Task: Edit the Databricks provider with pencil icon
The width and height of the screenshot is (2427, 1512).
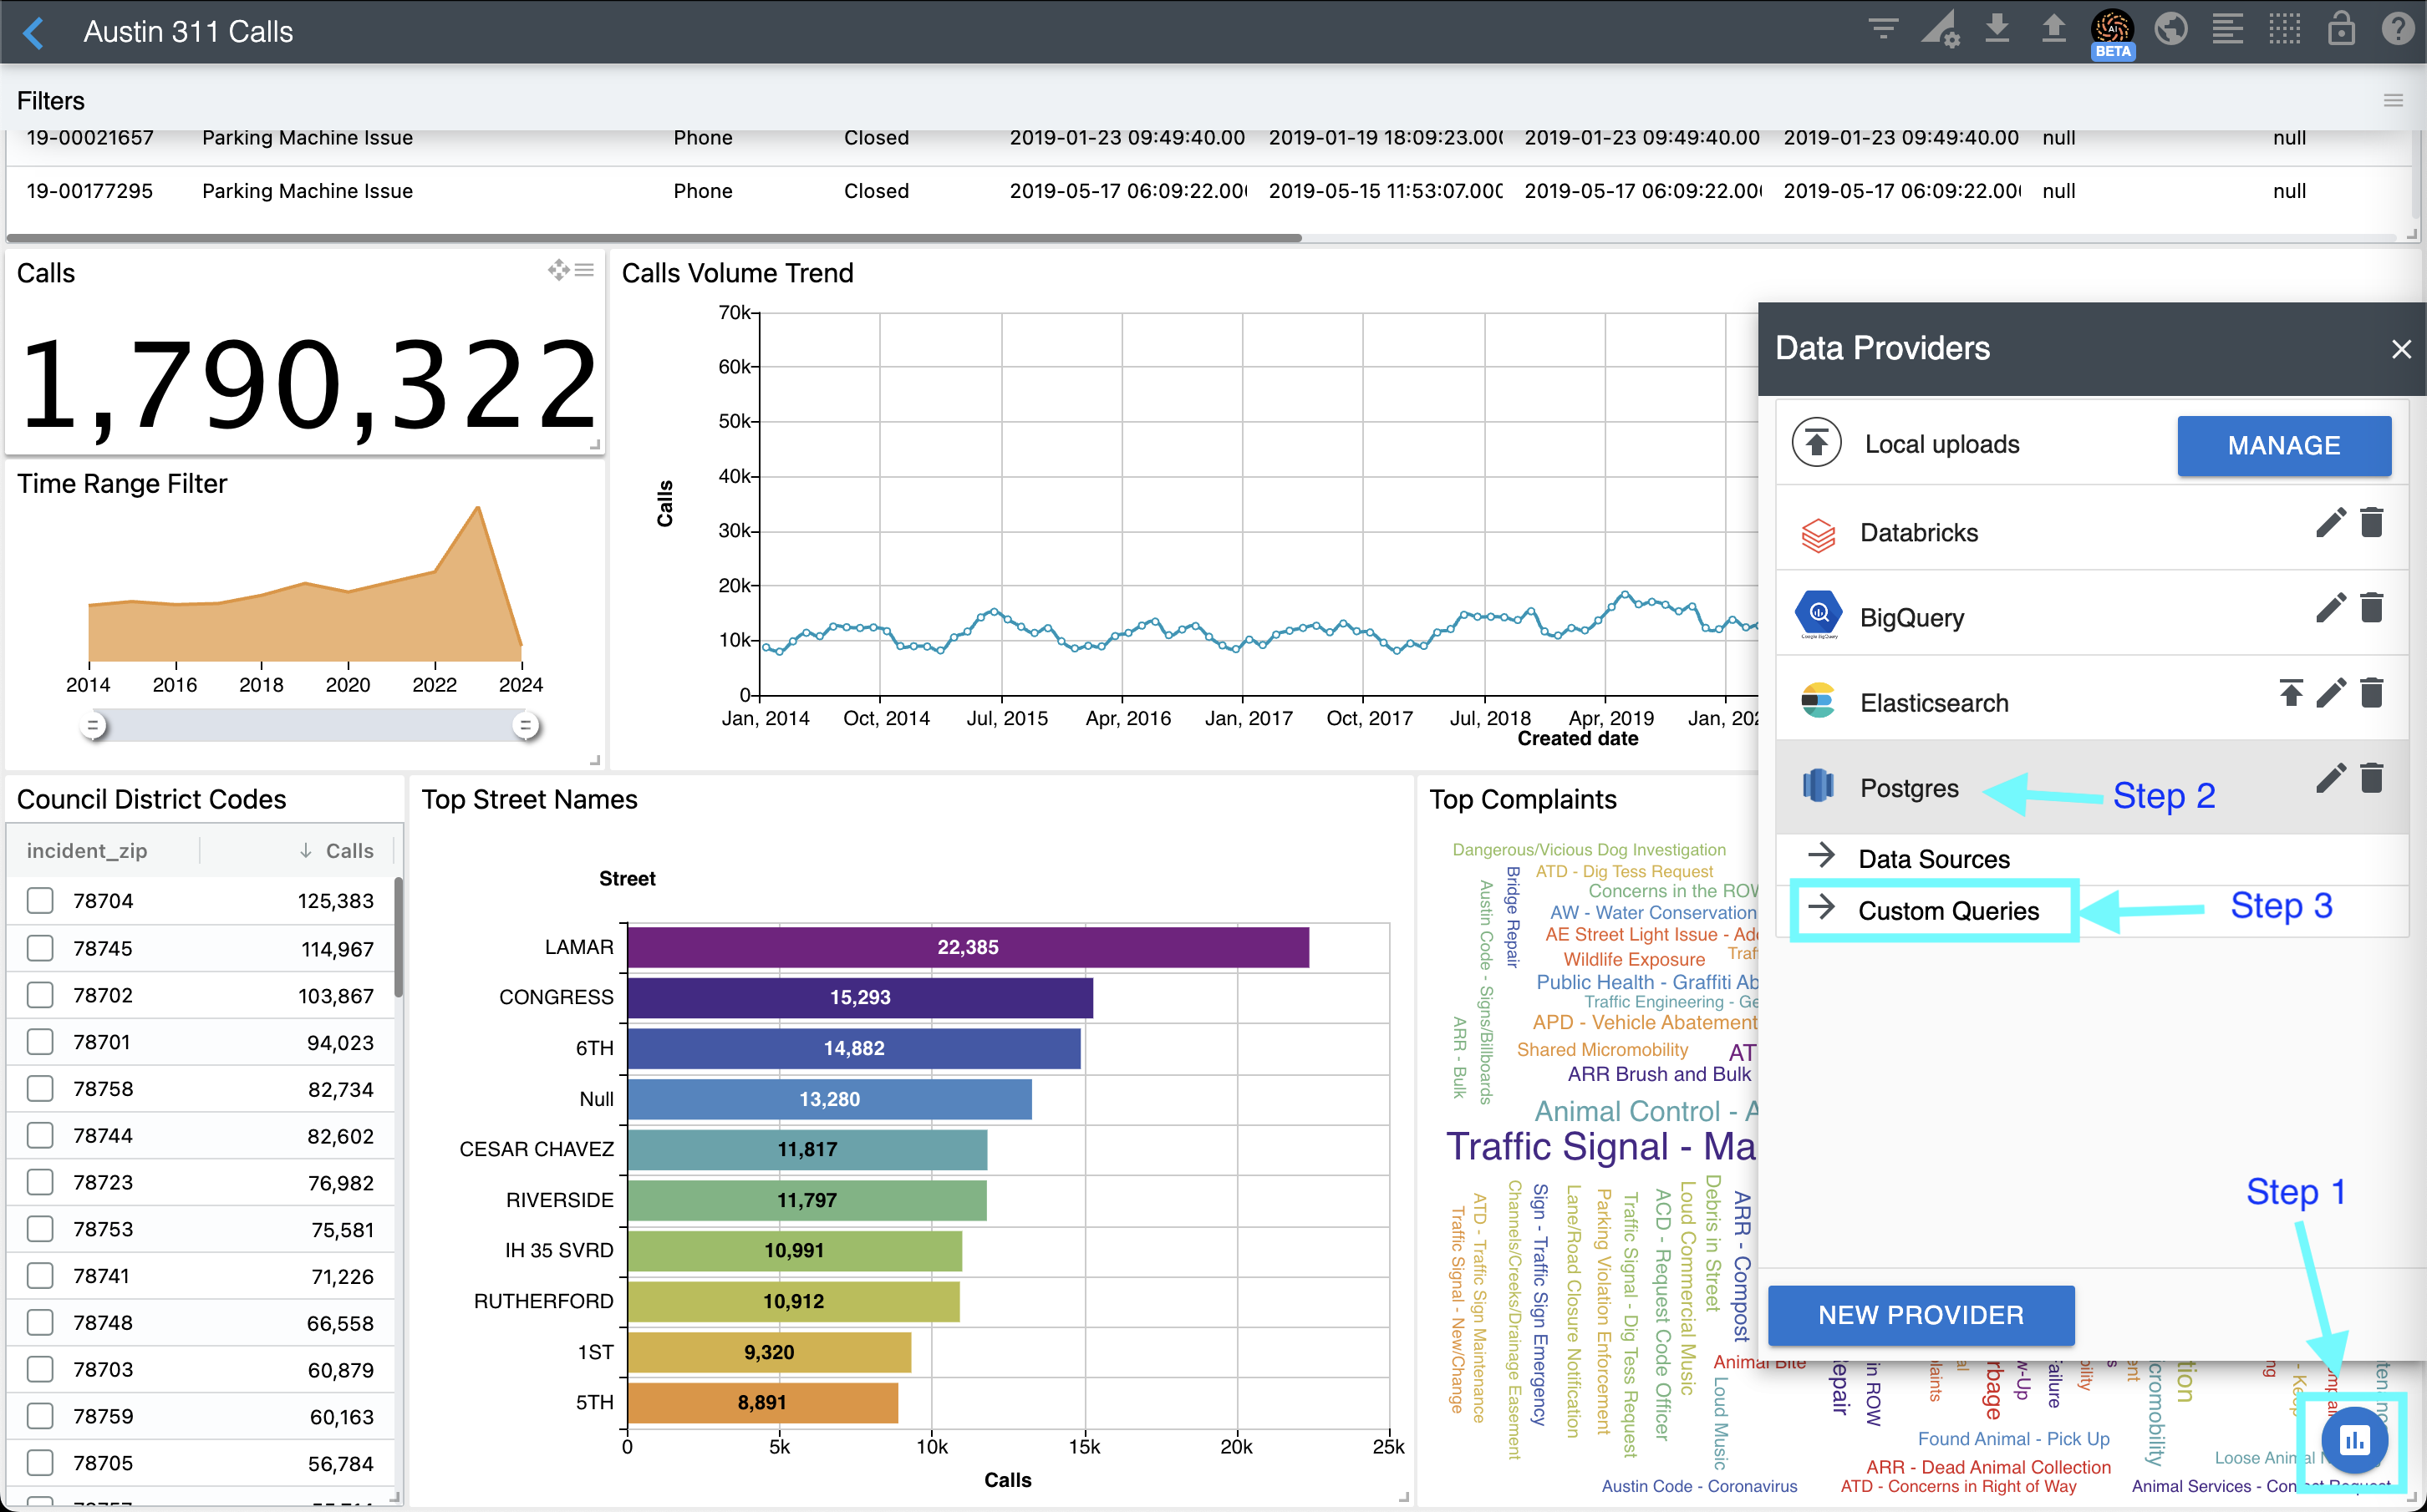Action: 2330,522
